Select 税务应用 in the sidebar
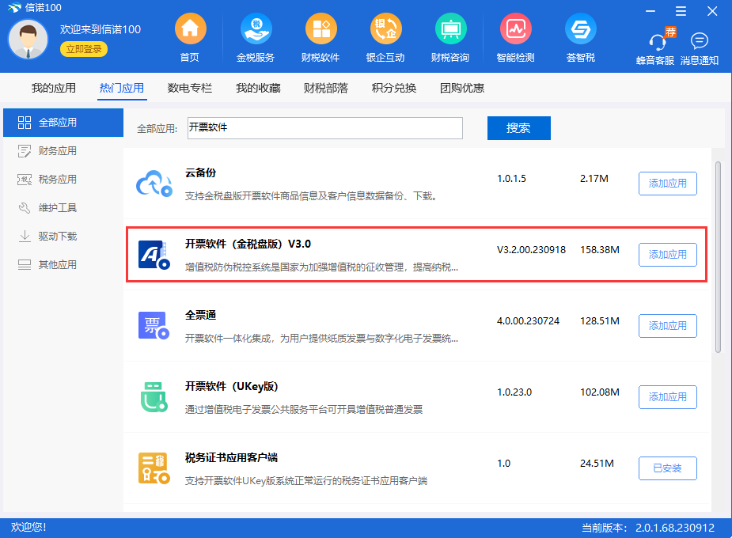Image resolution: width=732 pixels, height=538 pixels. (63, 180)
